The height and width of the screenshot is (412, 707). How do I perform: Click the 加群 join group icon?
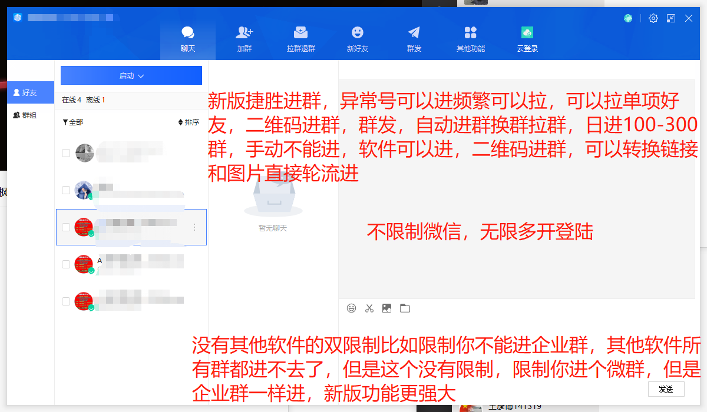pos(244,39)
